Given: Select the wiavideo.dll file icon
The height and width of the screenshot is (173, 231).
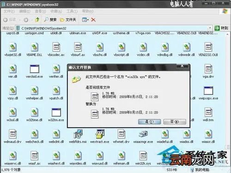Looking at the screenshot, I should point(78,156).
